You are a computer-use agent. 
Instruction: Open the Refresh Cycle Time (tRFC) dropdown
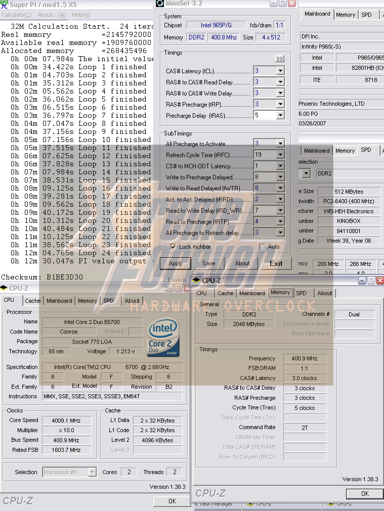pyautogui.click(x=280, y=155)
